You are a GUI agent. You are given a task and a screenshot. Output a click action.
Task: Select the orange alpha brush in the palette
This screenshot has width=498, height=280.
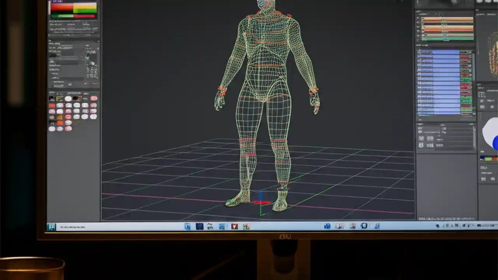point(60,122)
